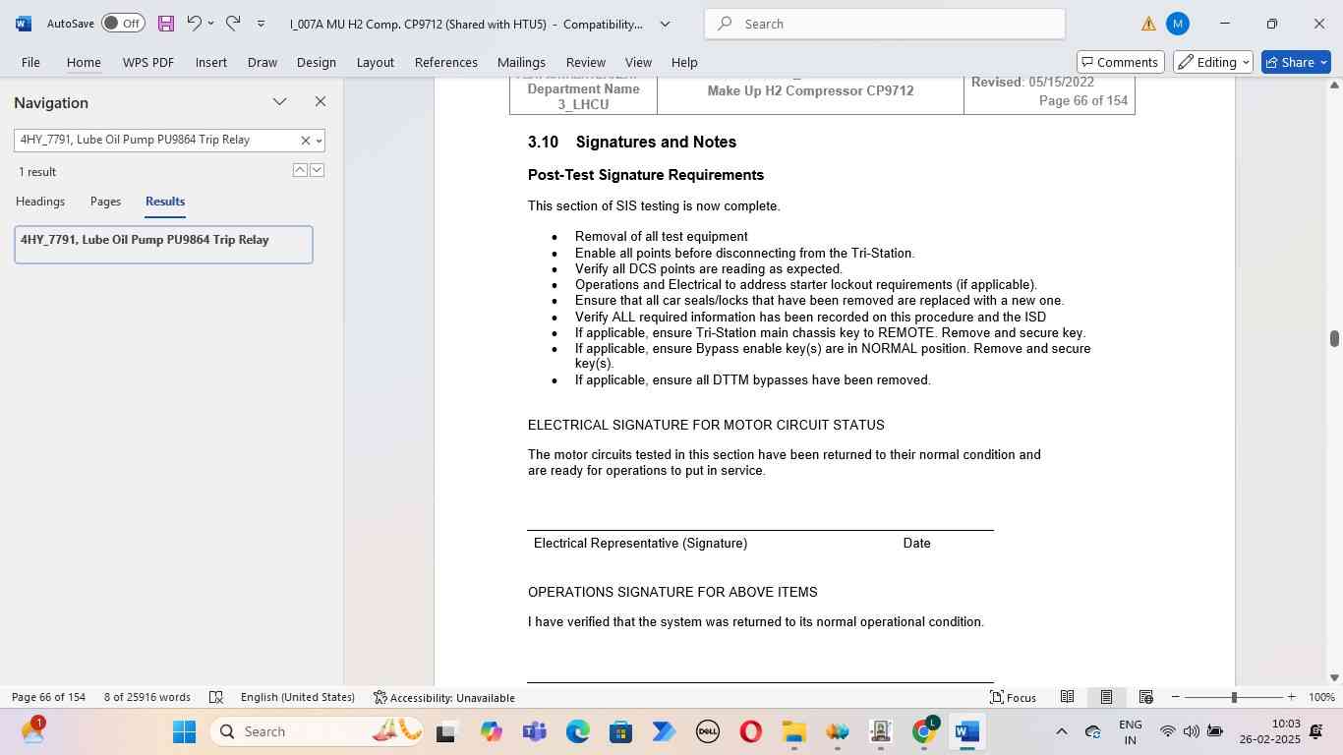Screen dimensions: 1343x755
Task: Go to previous search result arrow
Action: pos(300,170)
